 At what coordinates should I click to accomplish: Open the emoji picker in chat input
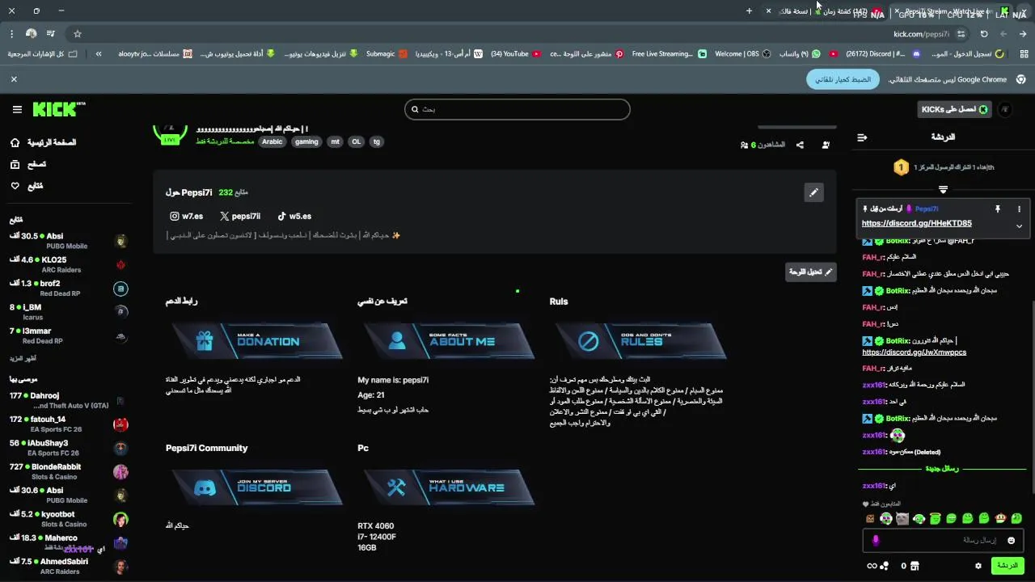click(x=1011, y=540)
